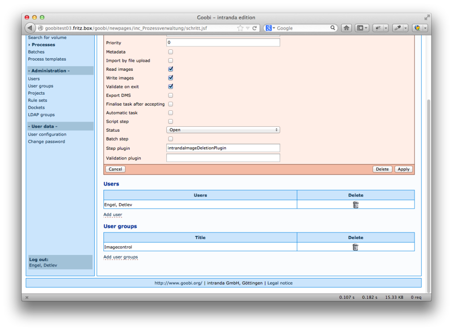Image resolution: width=453 pixels, height=331 pixels.
Task: Open the developer tools toolbar icon
Action: [378, 28]
